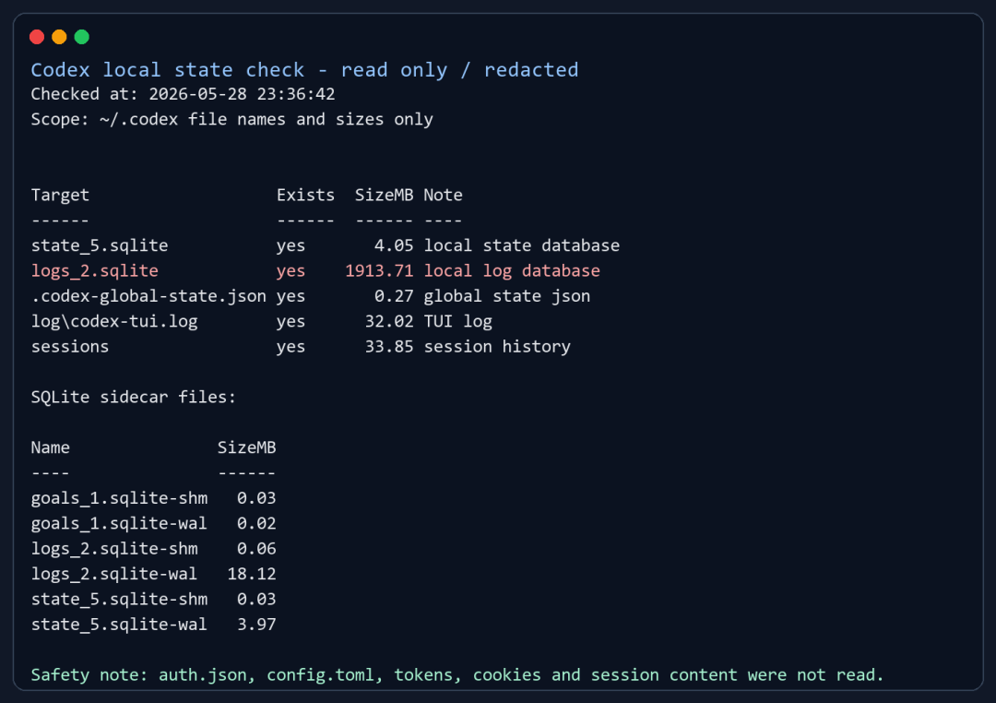The height and width of the screenshot is (703, 996).
Task: Click the sidecar table 'SizeMB' header
Action: pyautogui.click(x=246, y=447)
